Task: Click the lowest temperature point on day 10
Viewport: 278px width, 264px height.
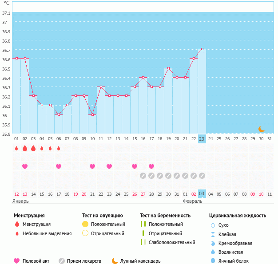Action: click(x=92, y=114)
